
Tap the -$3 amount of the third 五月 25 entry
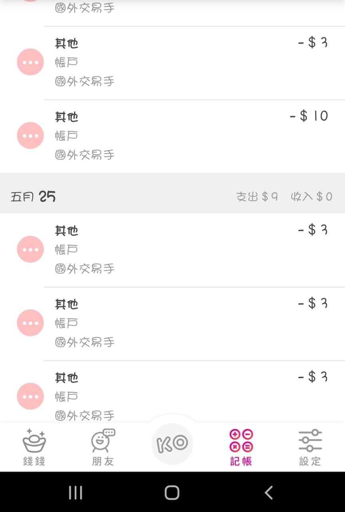click(x=313, y=377)
